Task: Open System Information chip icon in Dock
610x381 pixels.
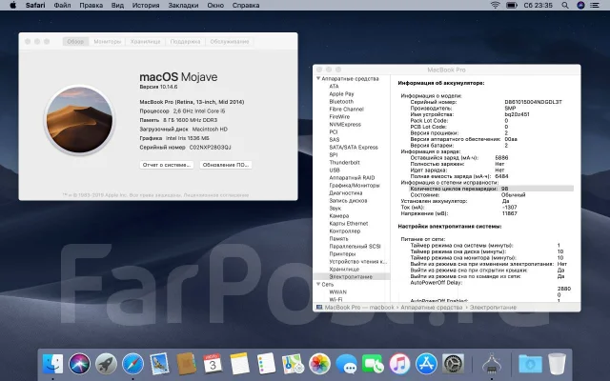Action: (x=492, y=364)
